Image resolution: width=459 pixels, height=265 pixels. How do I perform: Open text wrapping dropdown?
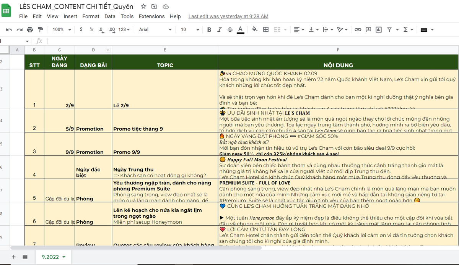click(x=327, y=29)
